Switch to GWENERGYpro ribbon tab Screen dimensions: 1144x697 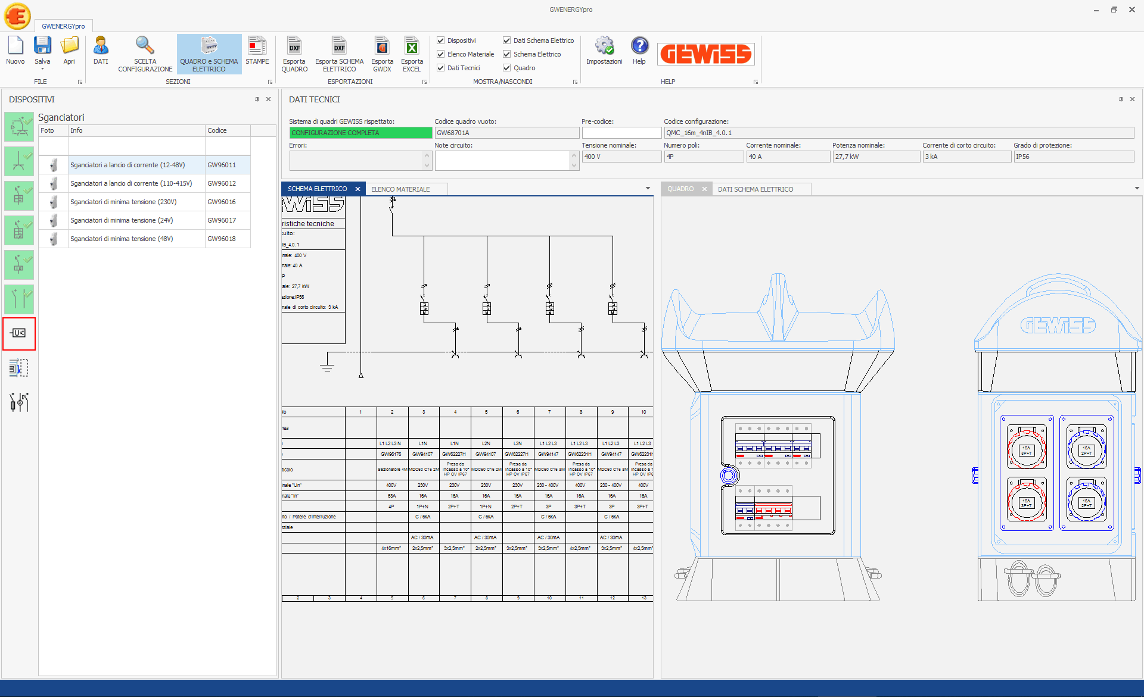click(63, 26)
